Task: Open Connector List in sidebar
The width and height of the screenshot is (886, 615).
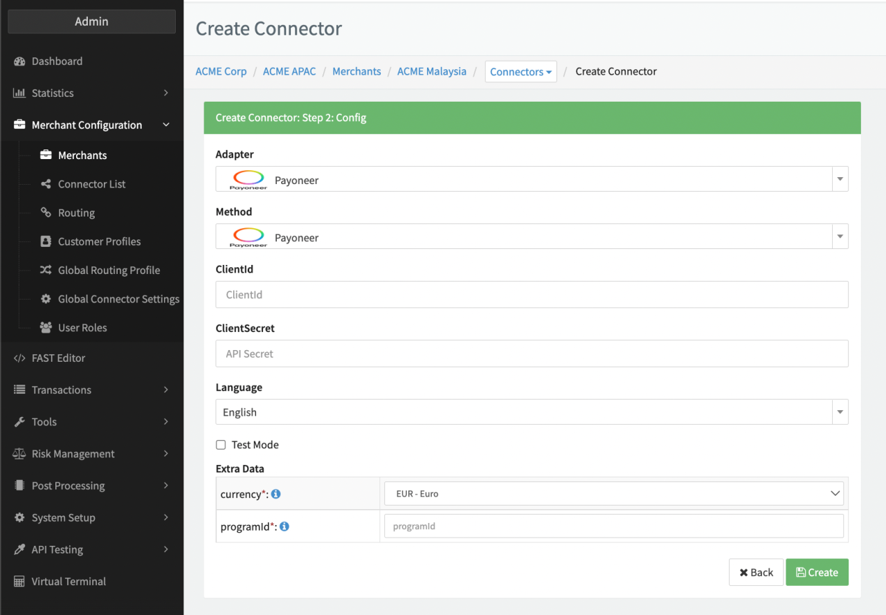Action: (x=91, y=184)
